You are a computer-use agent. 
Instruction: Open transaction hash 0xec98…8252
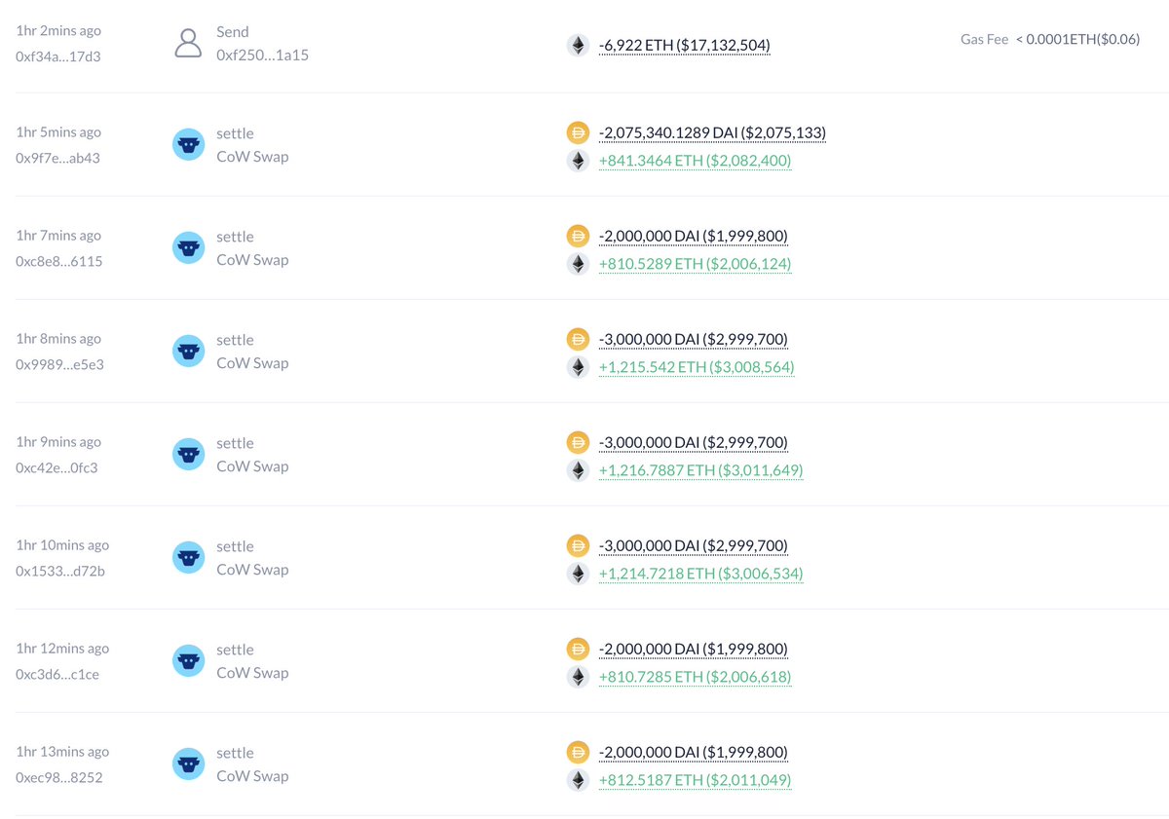(x=59, y=777)
